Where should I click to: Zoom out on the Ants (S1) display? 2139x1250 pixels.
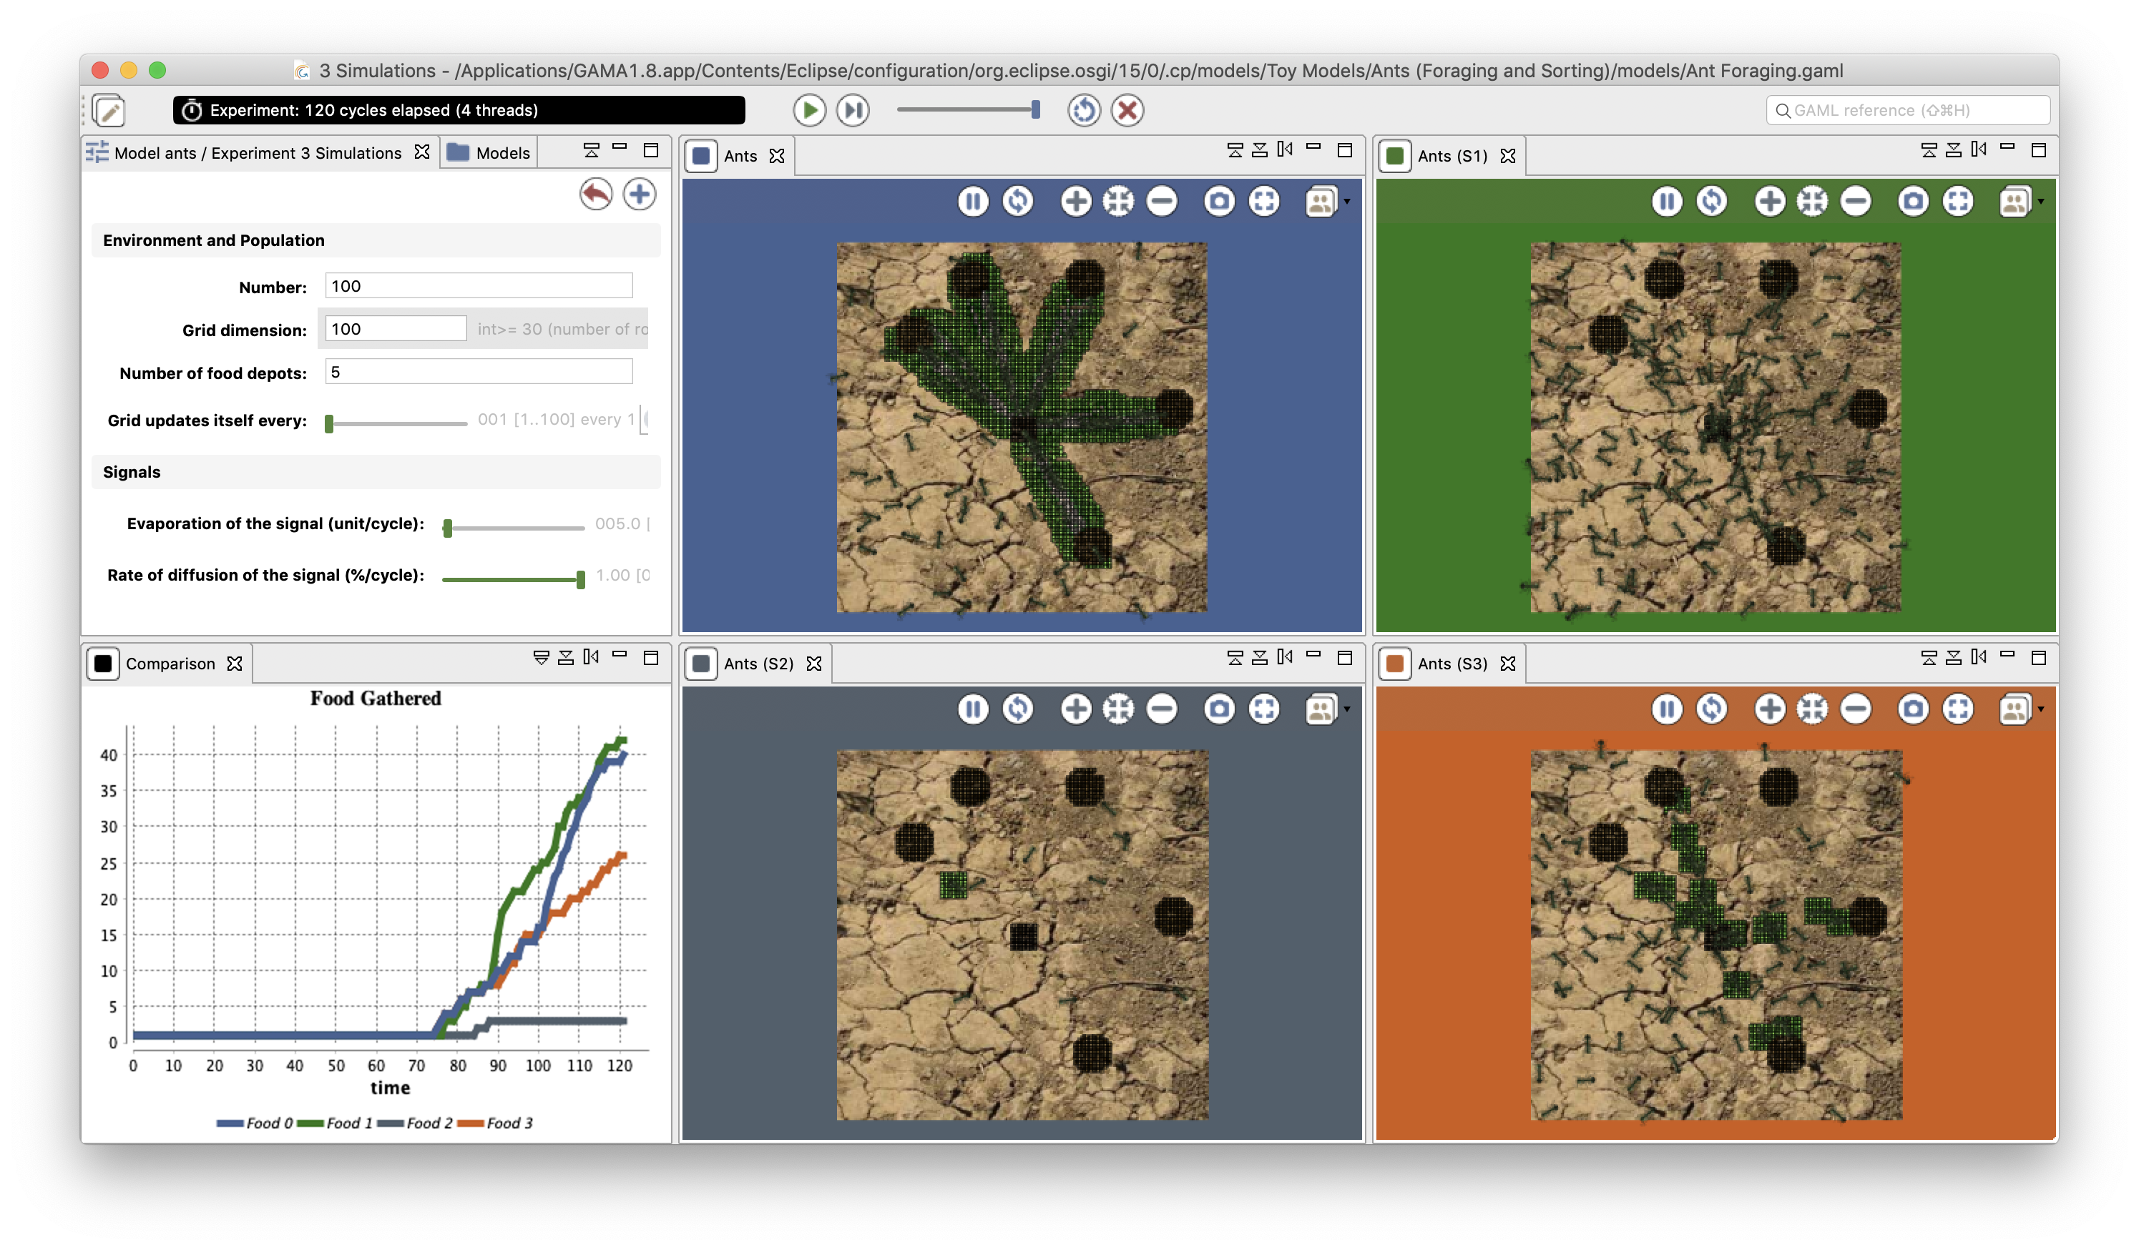(1856, 202)
